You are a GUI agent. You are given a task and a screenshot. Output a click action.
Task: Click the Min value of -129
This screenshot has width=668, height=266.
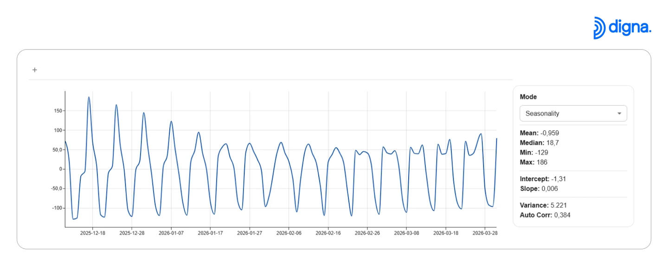point(541,152)
